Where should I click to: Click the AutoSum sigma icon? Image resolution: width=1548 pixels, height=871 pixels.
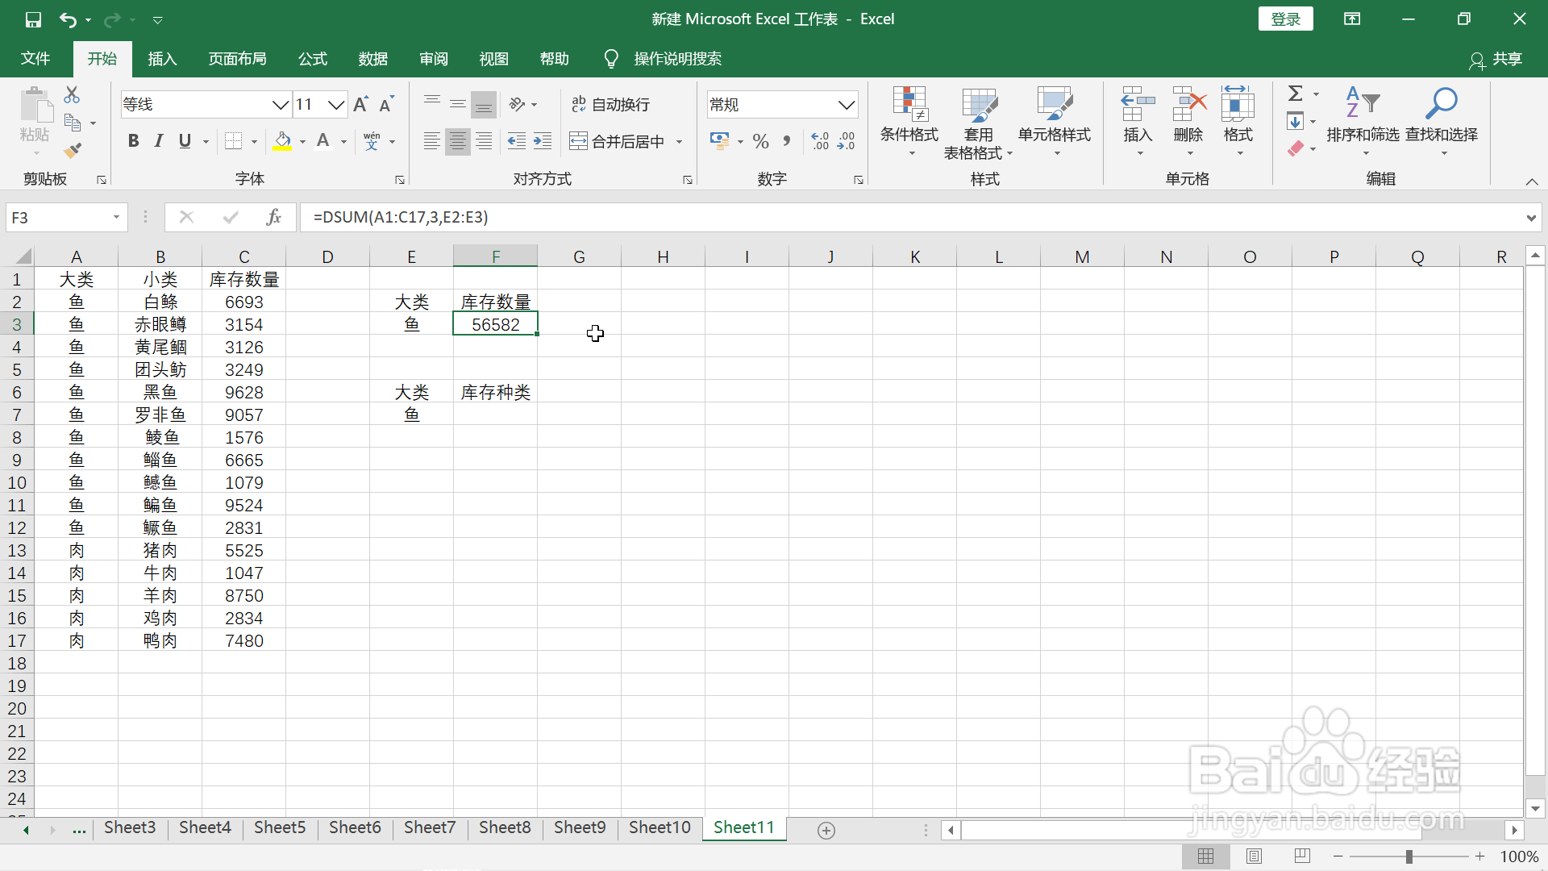[1295, 94]
